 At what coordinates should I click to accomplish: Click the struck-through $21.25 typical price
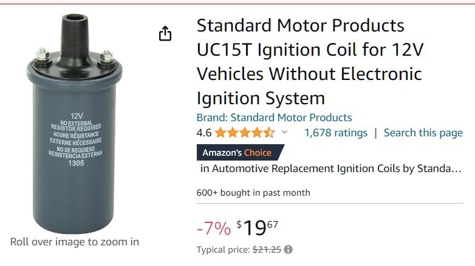(267, 250)
